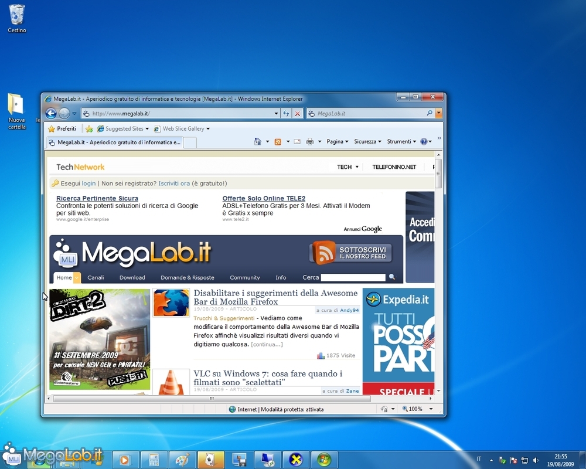586x469 pixels.
Task: Expand Suggested Sites dropdown
Action: point(147,128)
